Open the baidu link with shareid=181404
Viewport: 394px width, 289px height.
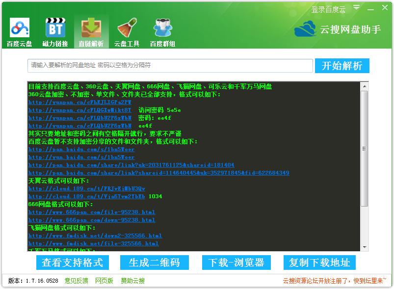pos(131,165)
